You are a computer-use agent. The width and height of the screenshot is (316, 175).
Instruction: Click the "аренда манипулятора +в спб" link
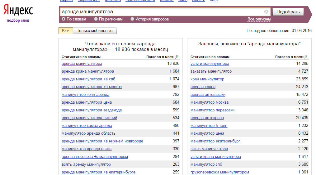88,79
